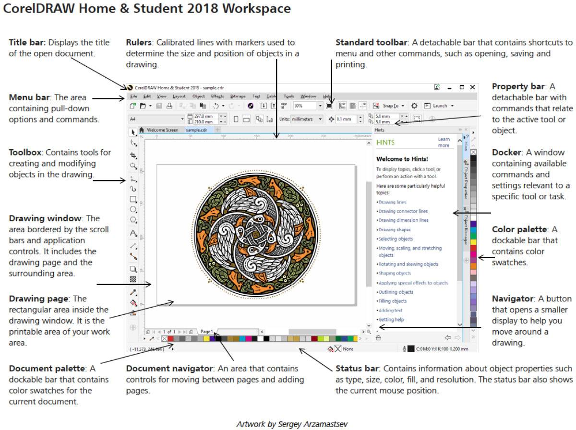This screenshot has width=576, height=430.
Task: Pick the Rectangle tool
Action: click(133, 199)
